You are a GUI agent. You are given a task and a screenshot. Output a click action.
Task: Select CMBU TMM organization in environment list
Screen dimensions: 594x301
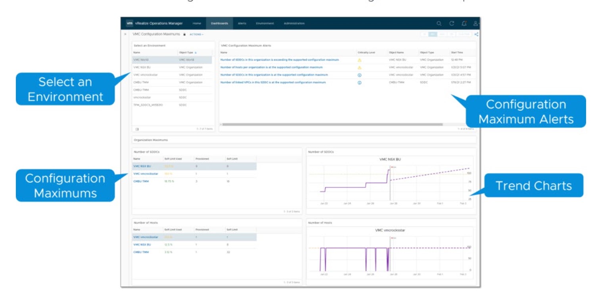tap(172, 82)
